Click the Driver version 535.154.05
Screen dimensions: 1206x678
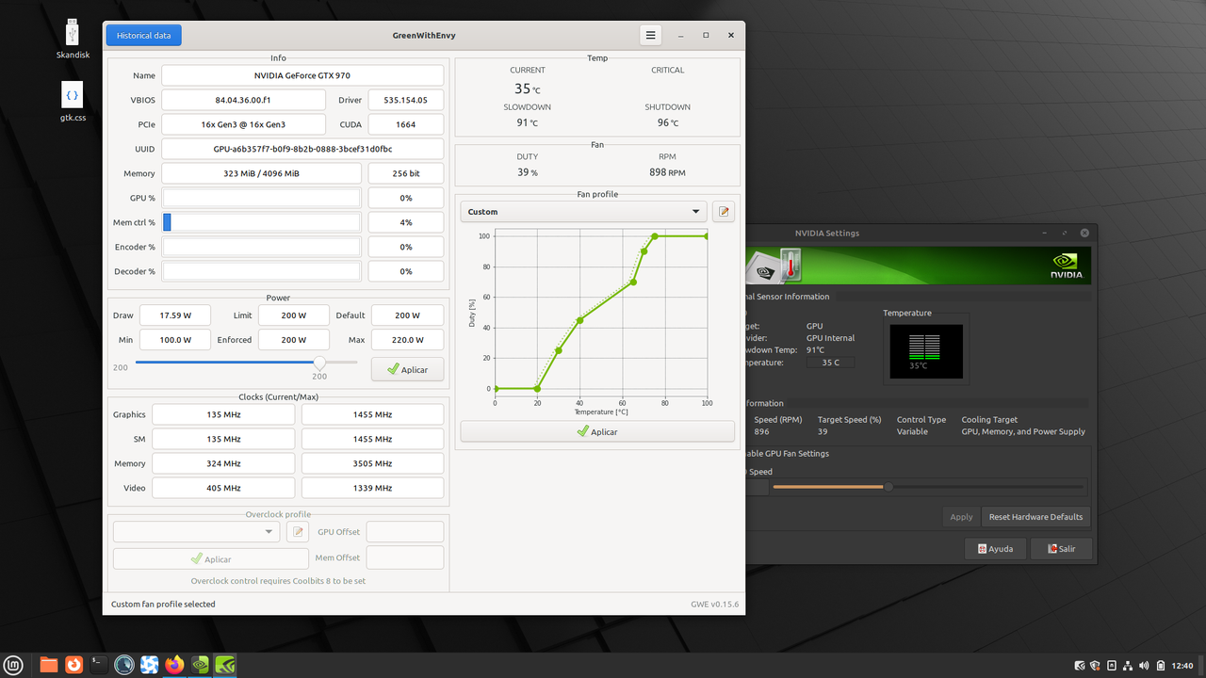click(x=405, y=100)
